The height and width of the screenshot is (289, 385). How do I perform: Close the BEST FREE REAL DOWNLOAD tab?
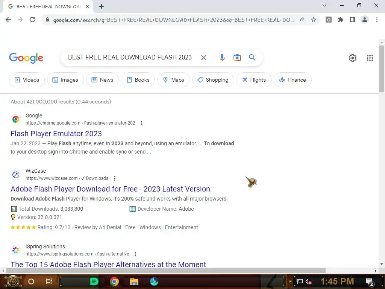(x=87, y=6)
